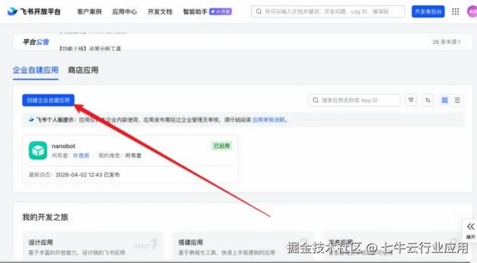
Task: Open the 应用审核说明 link
Action: [268, 120]
